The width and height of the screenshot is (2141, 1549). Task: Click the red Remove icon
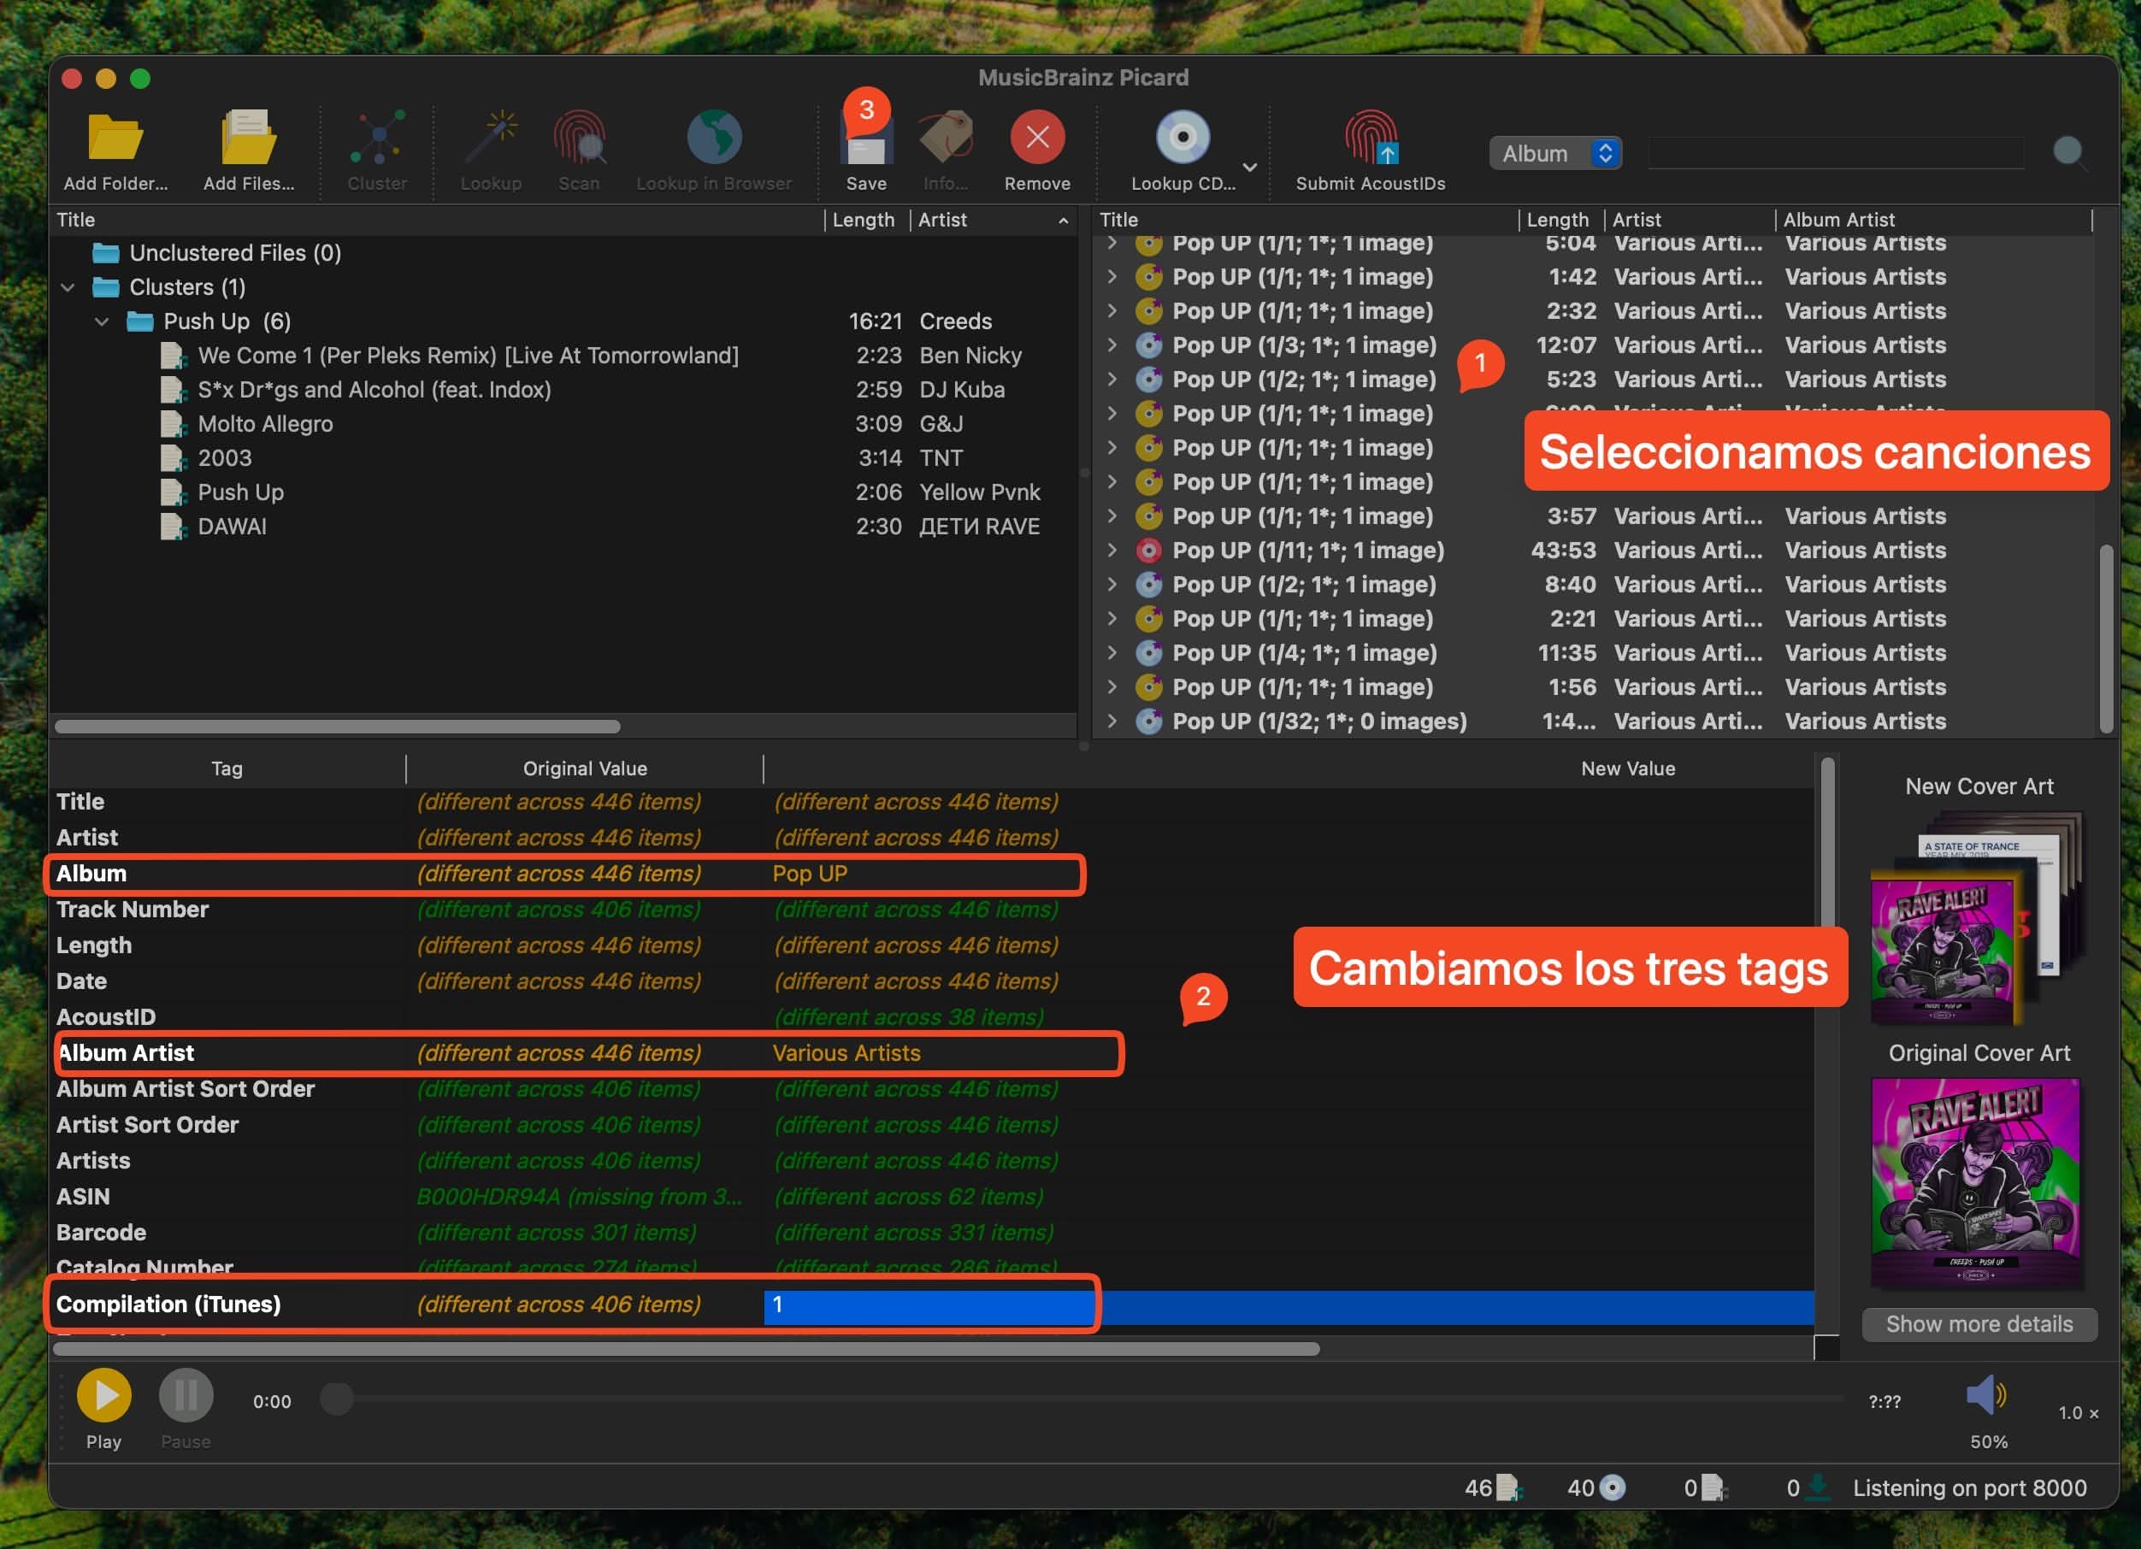1036,138
